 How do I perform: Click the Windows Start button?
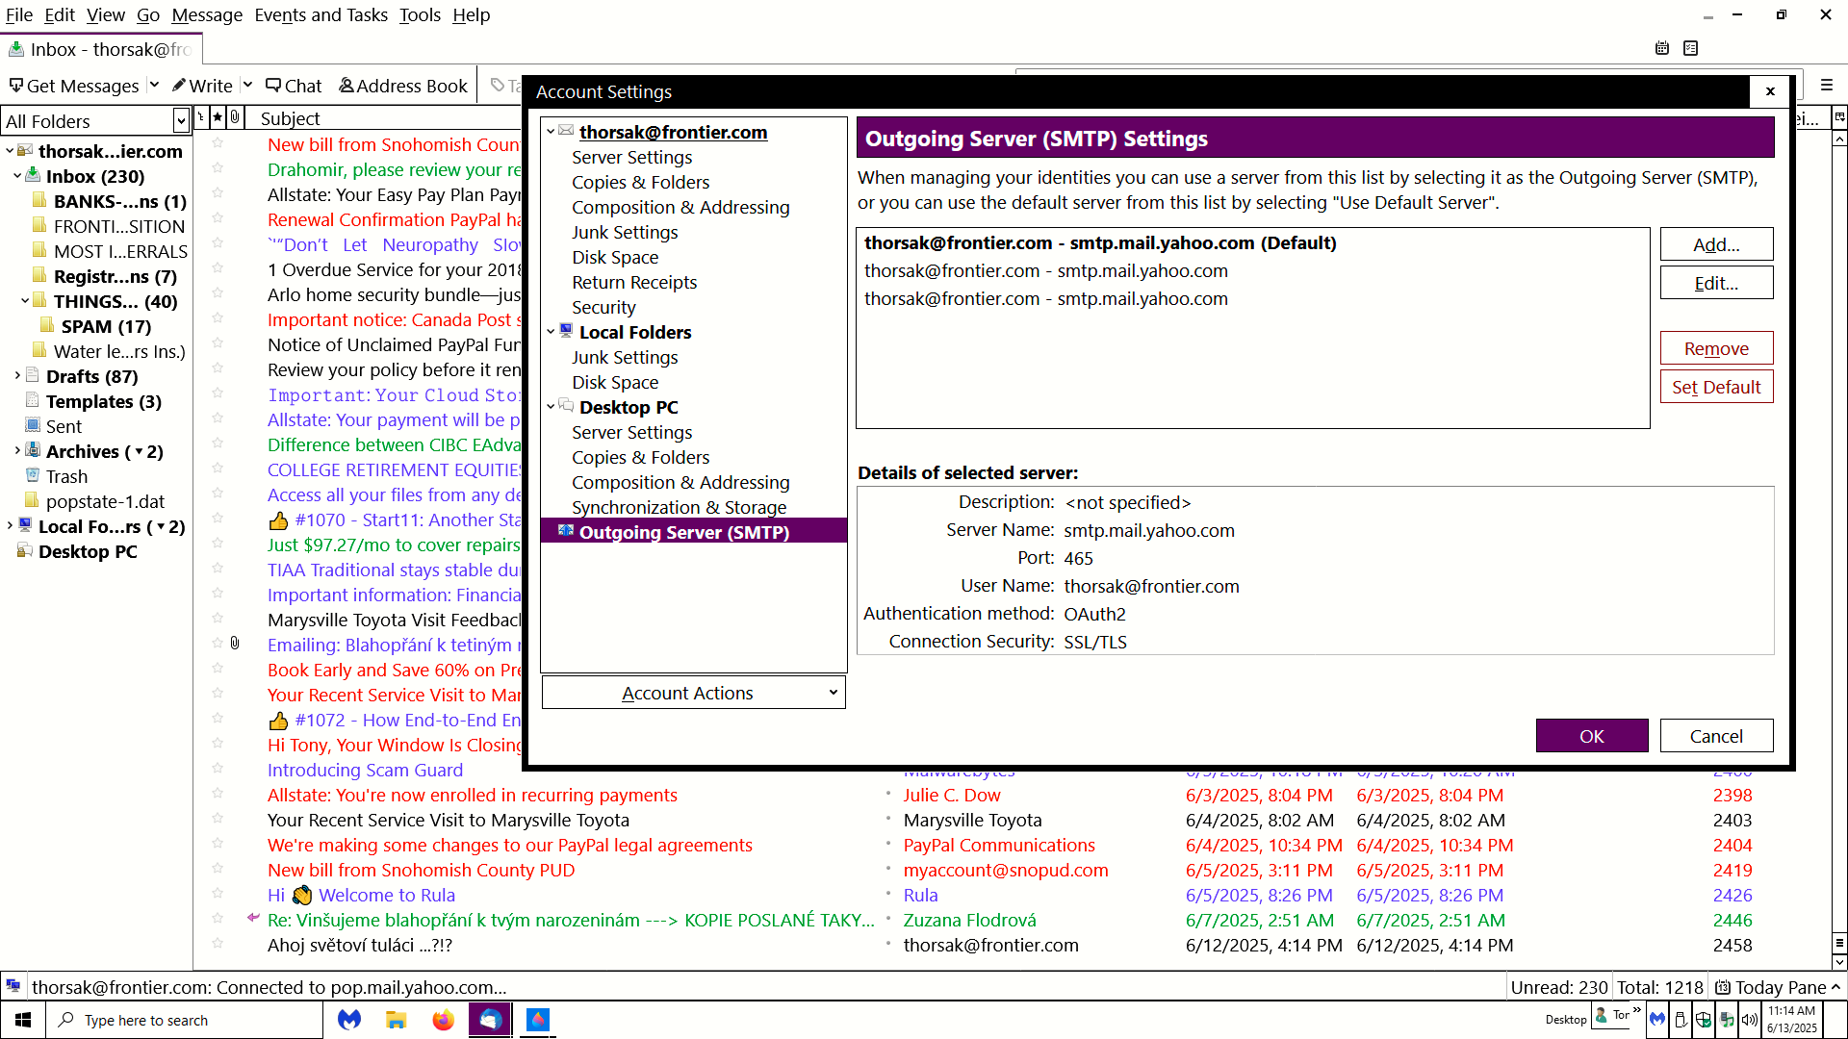23,1020
